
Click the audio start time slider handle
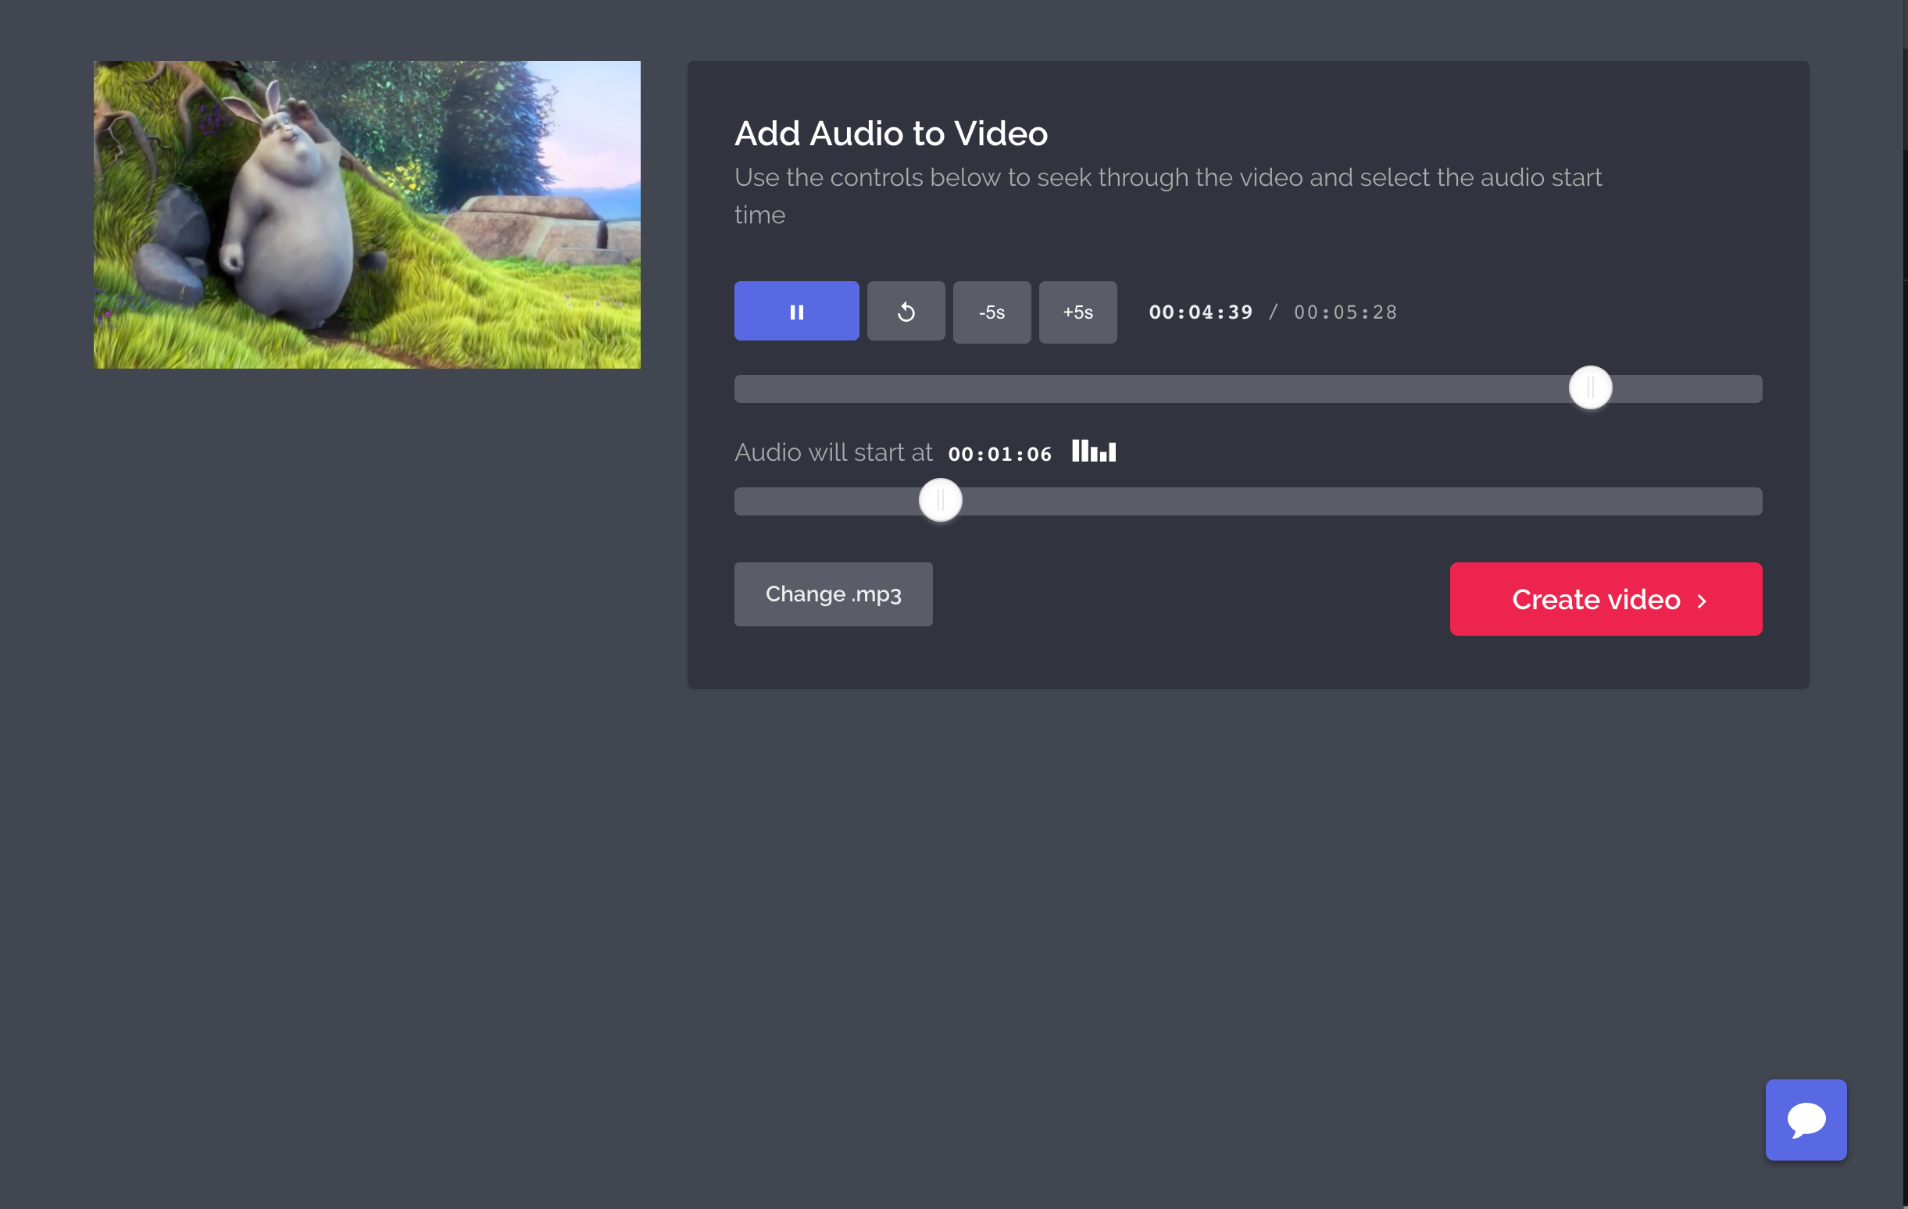coord(941,500)
